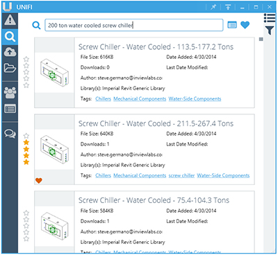Click the 75.4-104.3 Tons chiller thumbnail
This screenshot has height=255, width=278.
point(54,227)
